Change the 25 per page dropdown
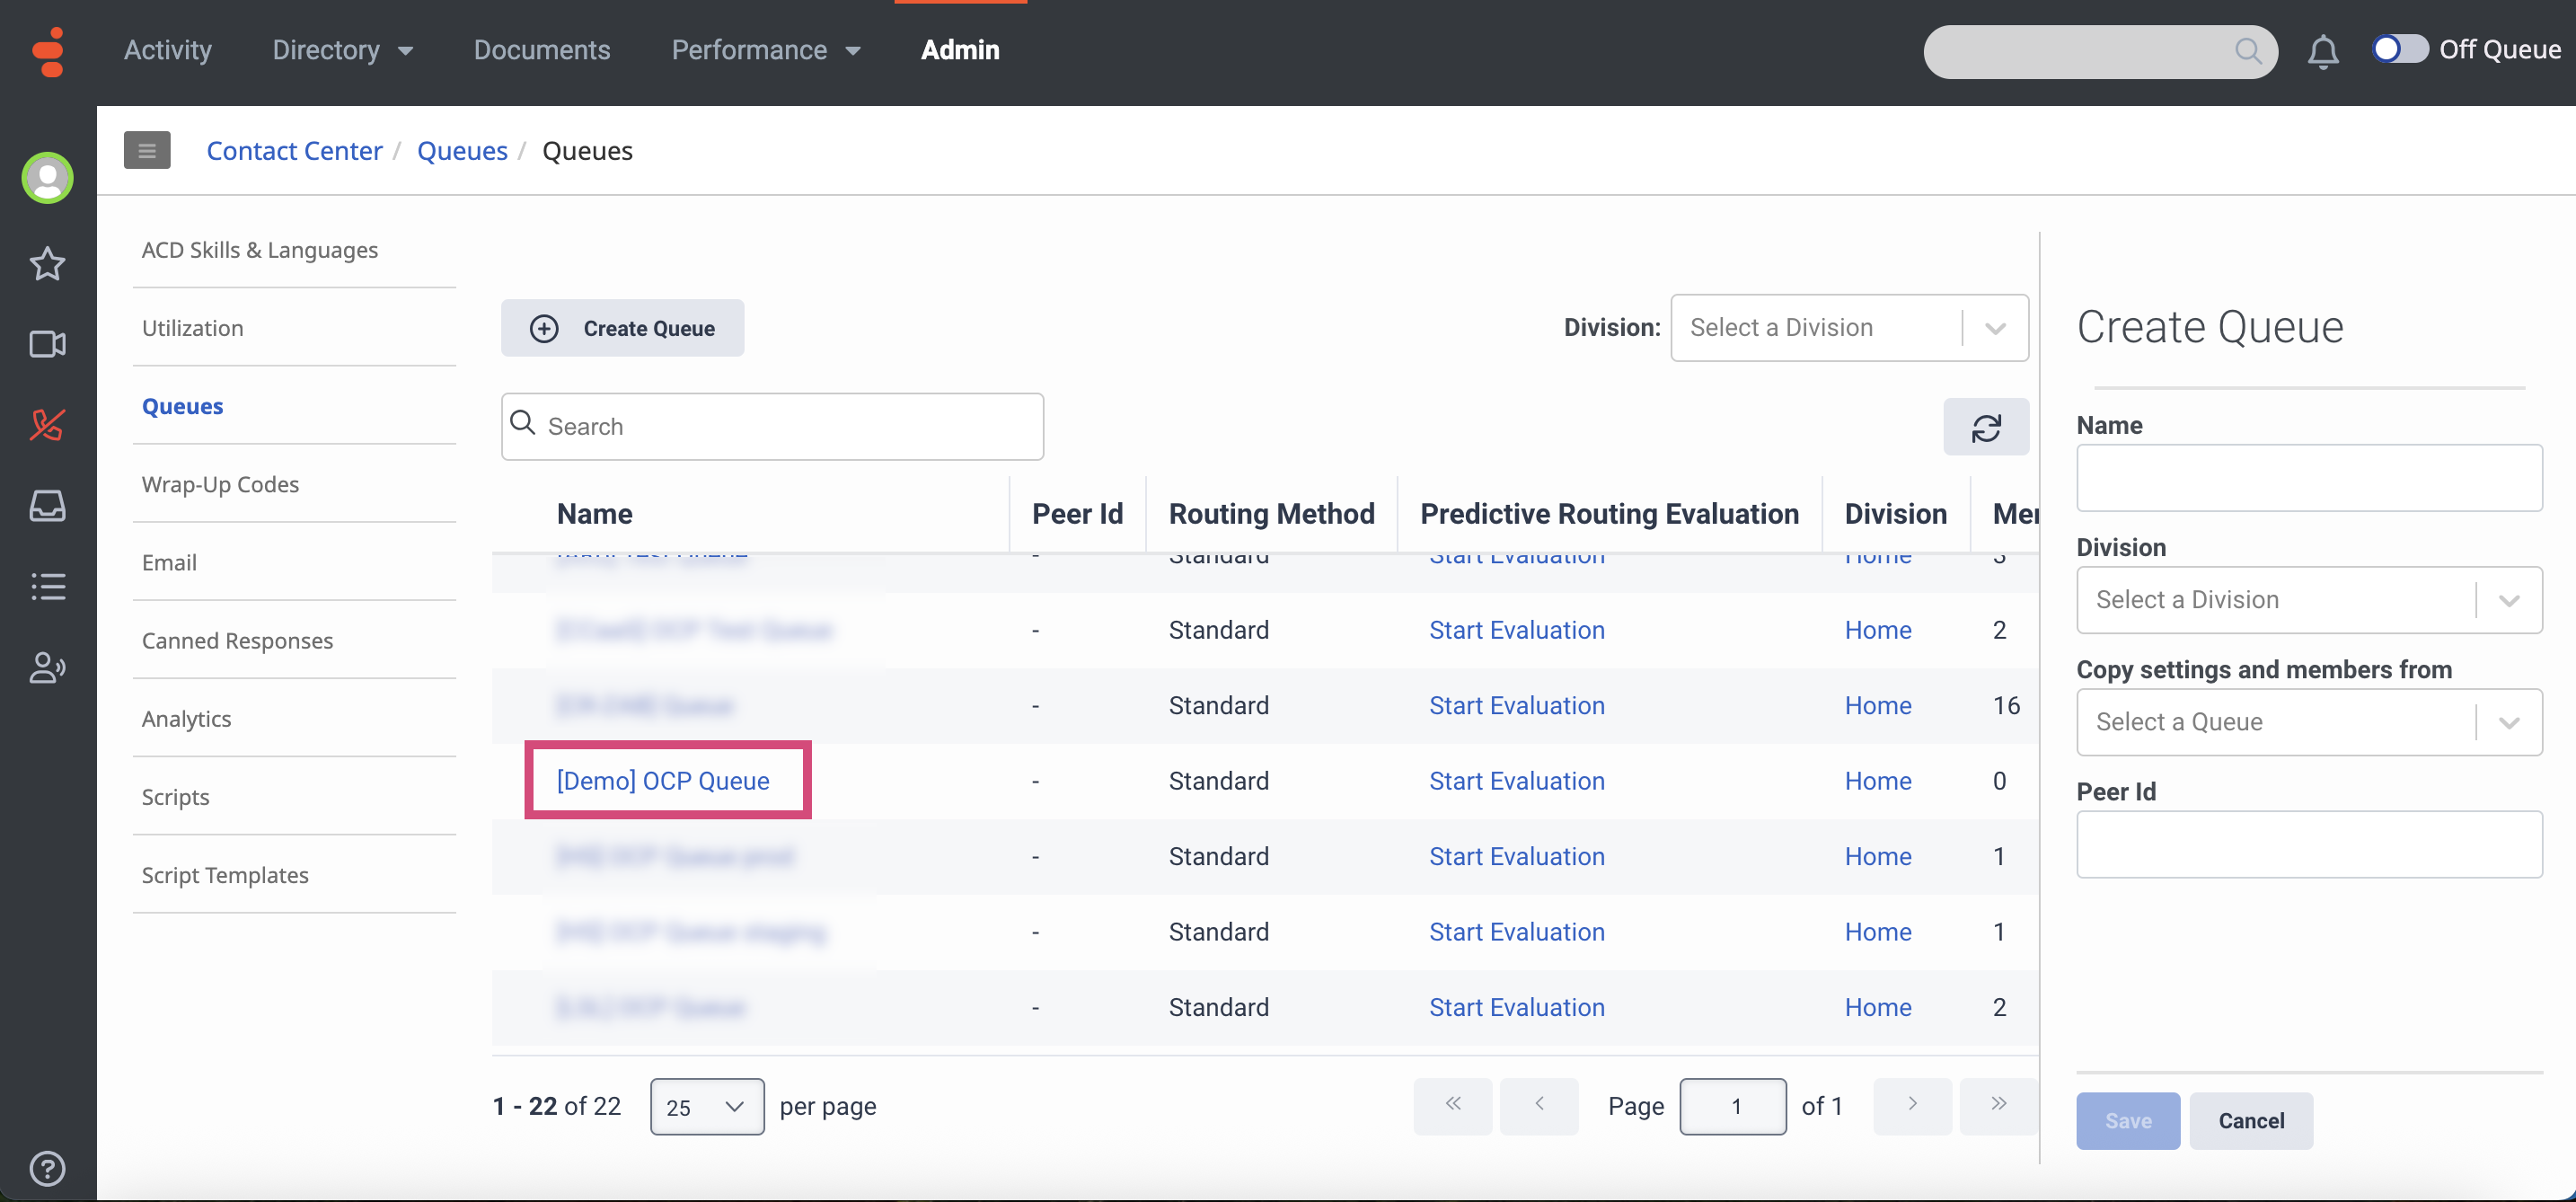 706,1107
